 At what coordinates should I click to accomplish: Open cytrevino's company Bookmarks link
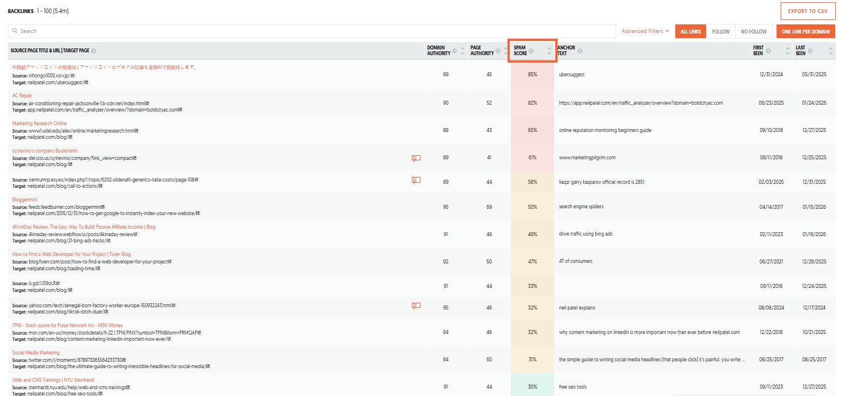pos(45,151)
